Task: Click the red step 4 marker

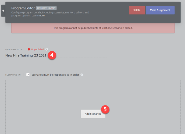Action: (x=52, y=56)
